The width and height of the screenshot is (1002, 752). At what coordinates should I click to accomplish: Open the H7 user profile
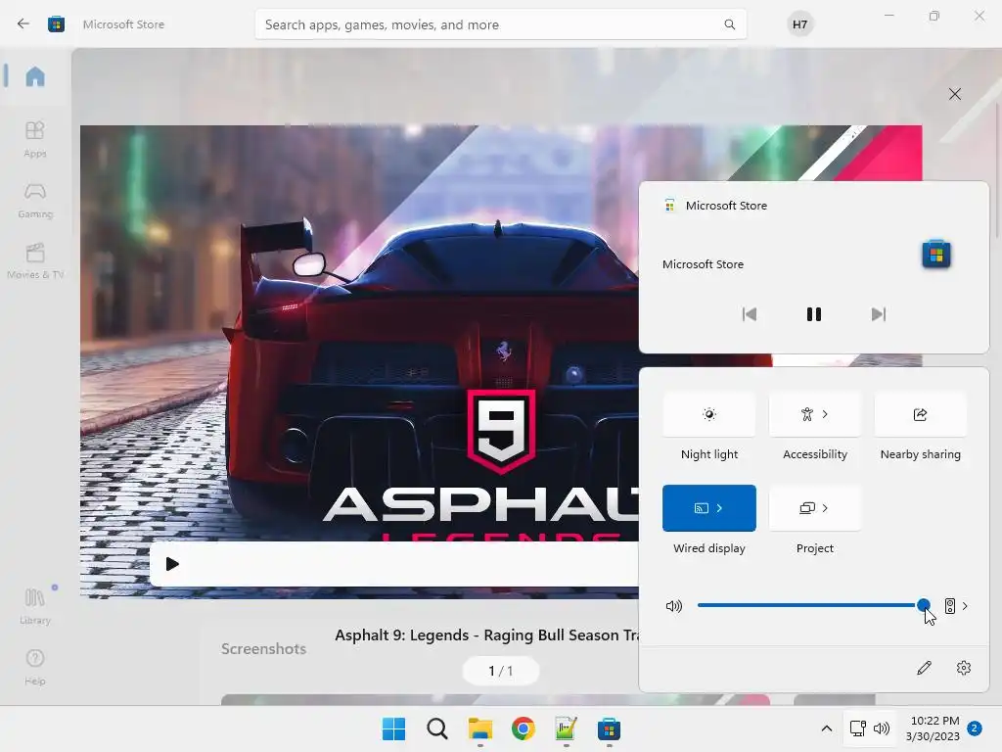pos(799,24)
